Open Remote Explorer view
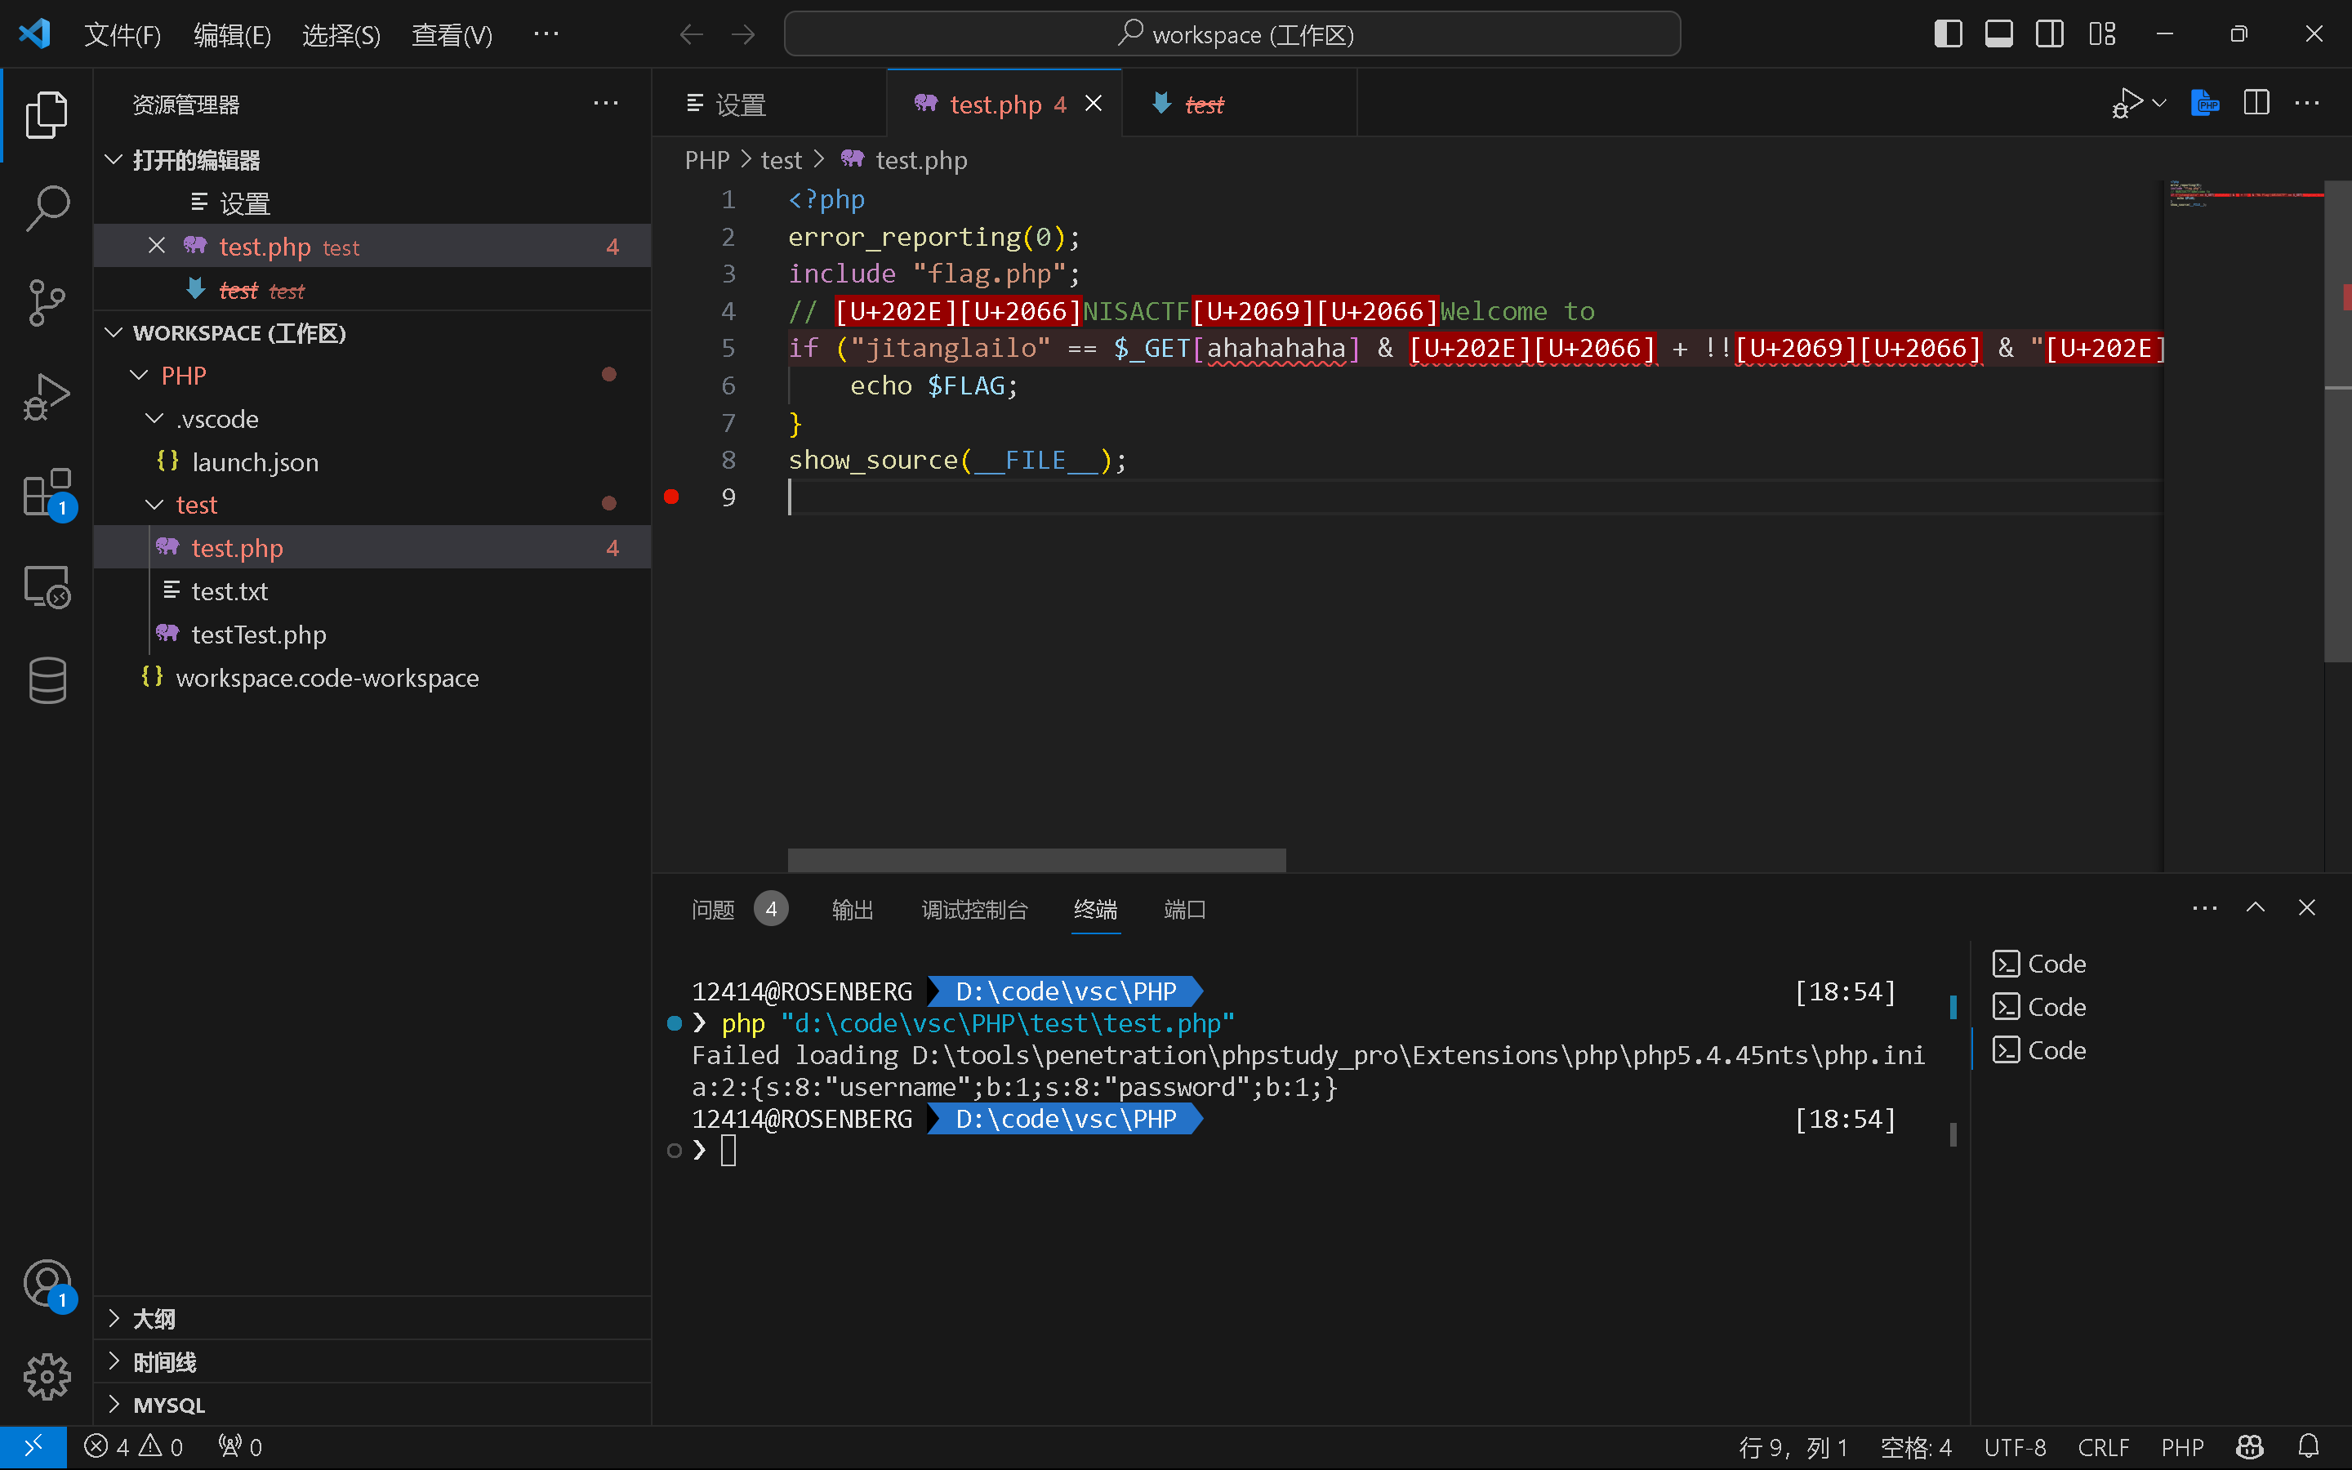 tap(46, 587)
